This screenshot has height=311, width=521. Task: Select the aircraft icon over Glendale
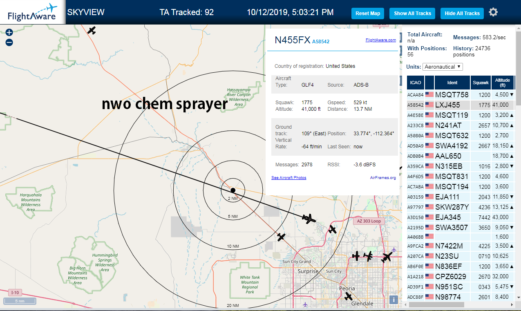(x=348, y=296)
